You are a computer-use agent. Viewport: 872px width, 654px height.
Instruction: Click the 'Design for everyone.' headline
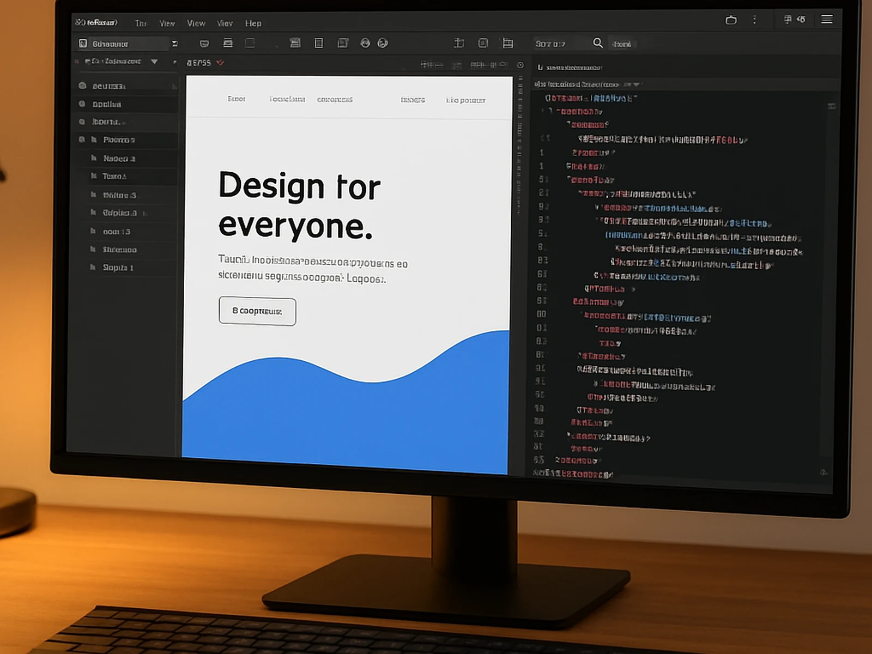click(x=299, y=205)
